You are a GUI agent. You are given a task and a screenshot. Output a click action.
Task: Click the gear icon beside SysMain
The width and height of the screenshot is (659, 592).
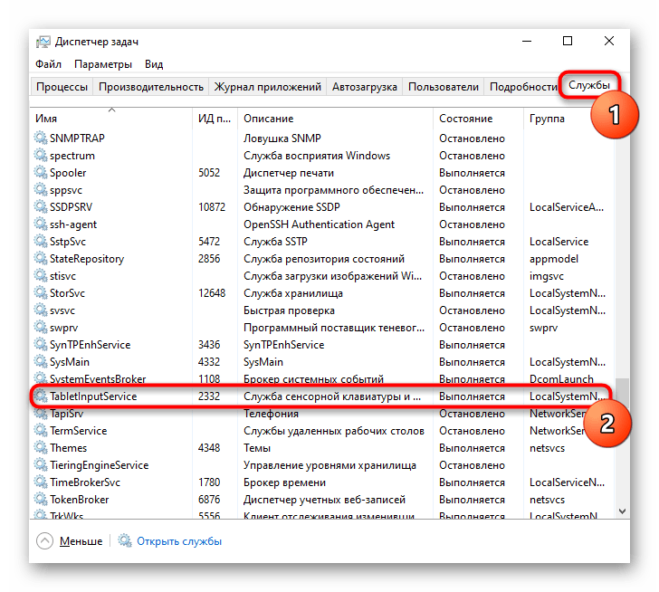(x=41, y=361)
